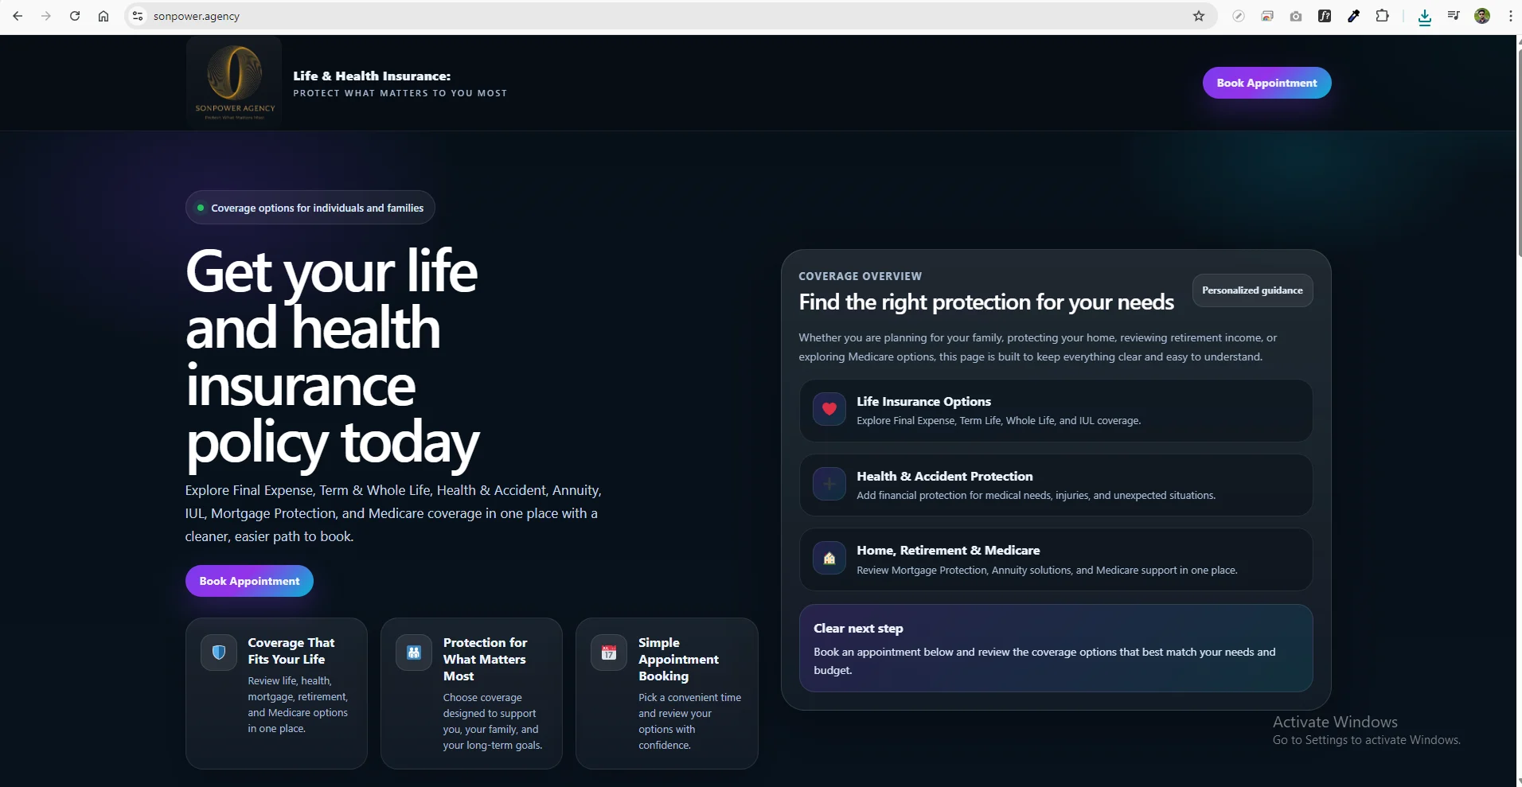Open the Extensions puzzle-piece menu

[x=1383, y=16]
